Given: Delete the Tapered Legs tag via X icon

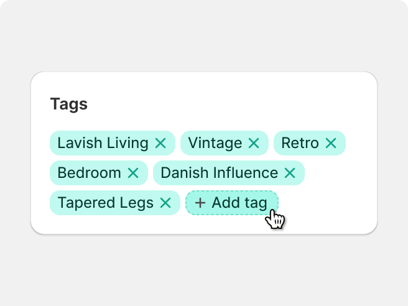Looking at the screenshot, I should [165, 203].
